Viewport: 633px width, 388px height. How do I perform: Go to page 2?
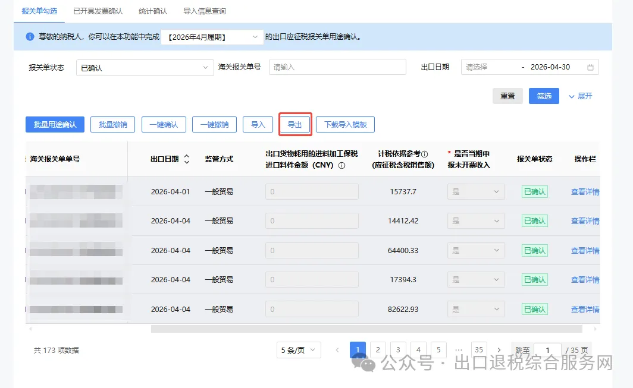pos(378,350)
